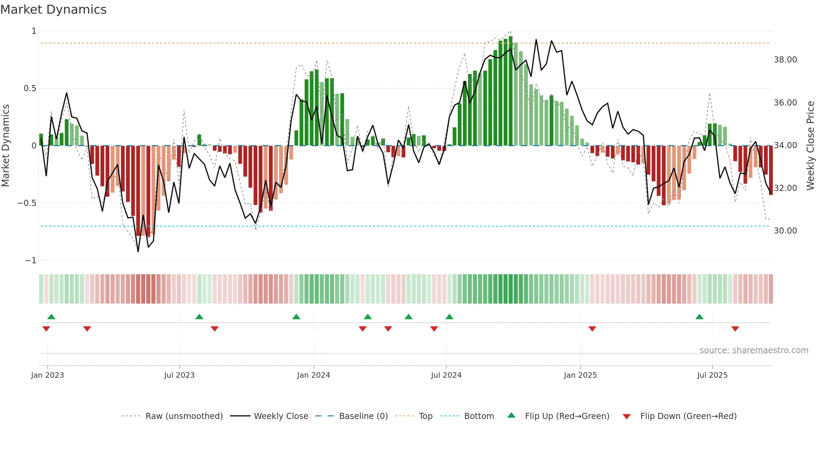Click the 34.00 price axis label
This screenshot has width=820, height=461.
pyautogui.click(x=785, y=145)
